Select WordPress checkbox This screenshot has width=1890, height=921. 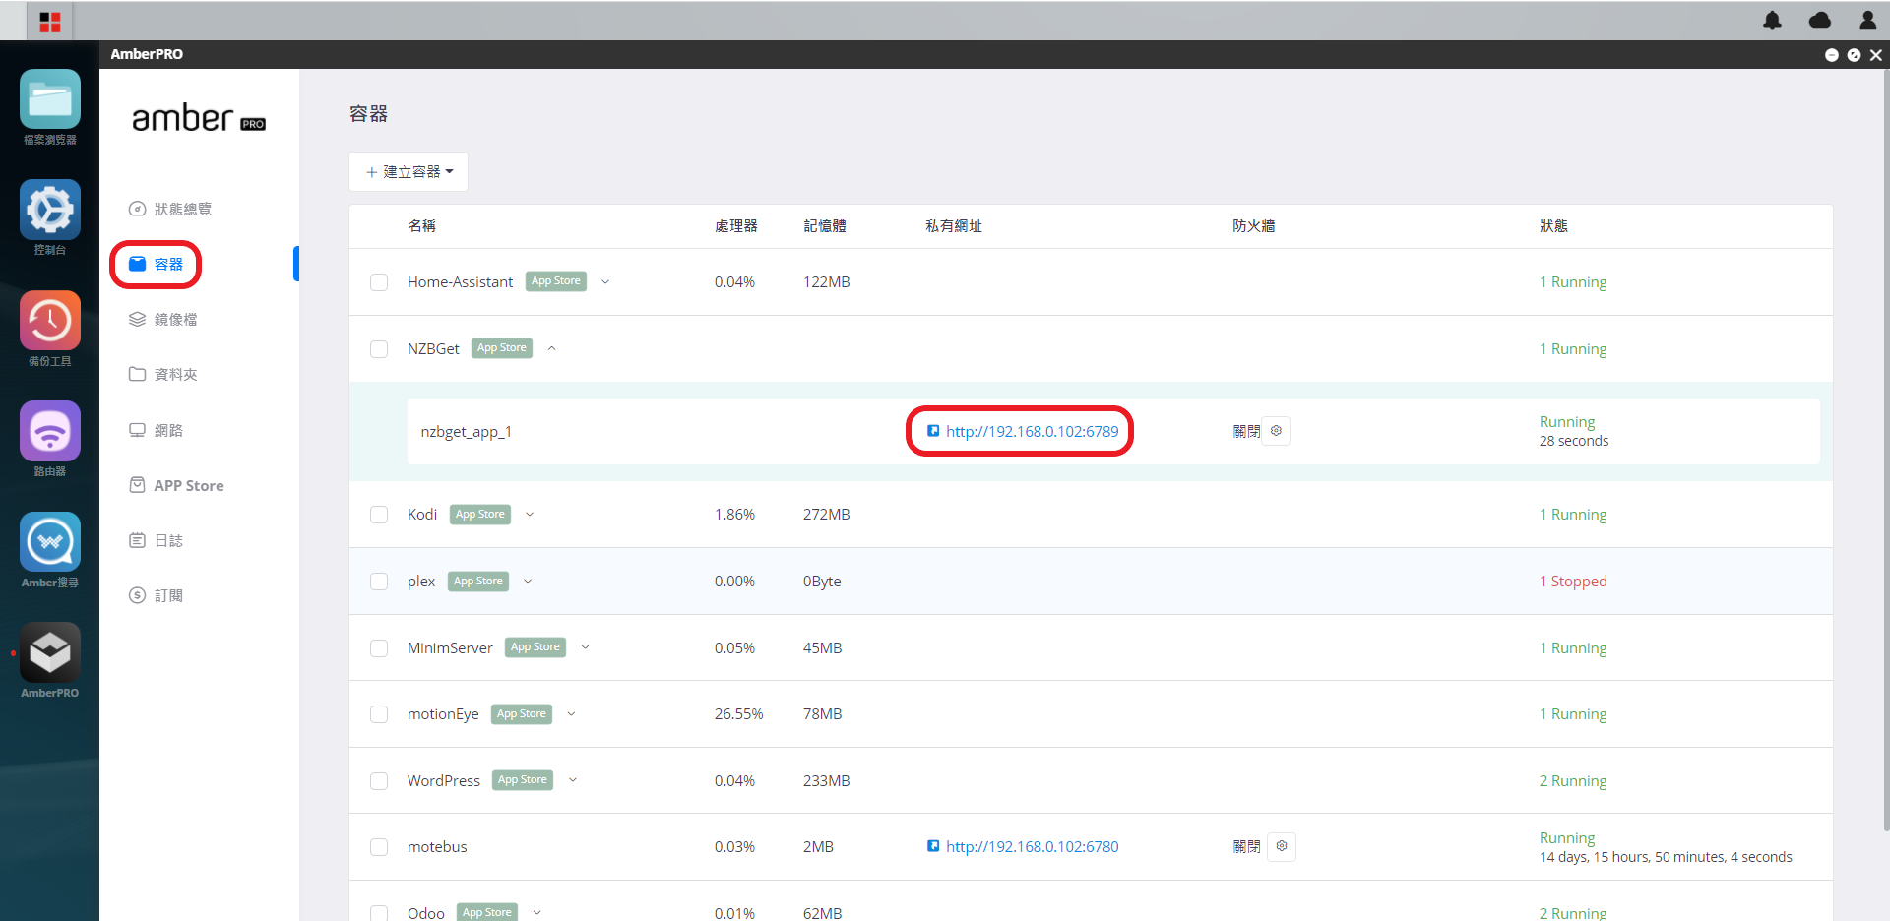pyautogui.click(x=379, y=781)
